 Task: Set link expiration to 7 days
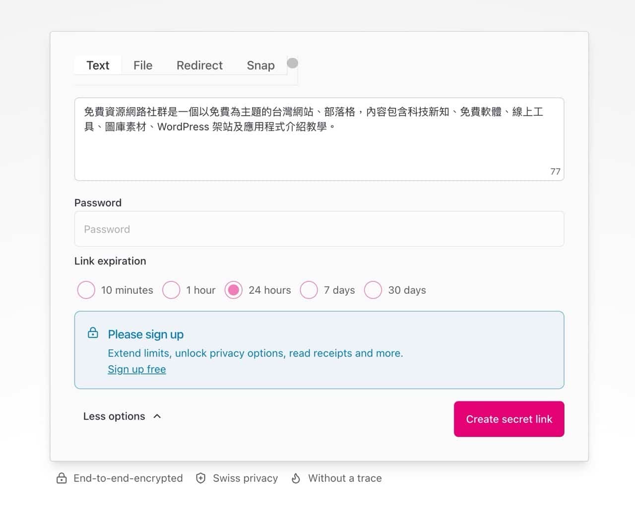click(309, 290)
